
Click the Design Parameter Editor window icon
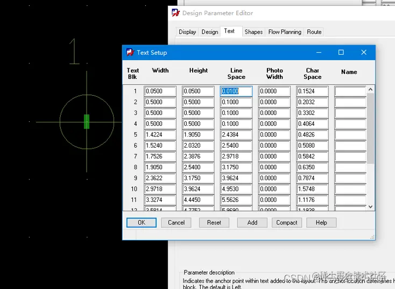point(175,12)
